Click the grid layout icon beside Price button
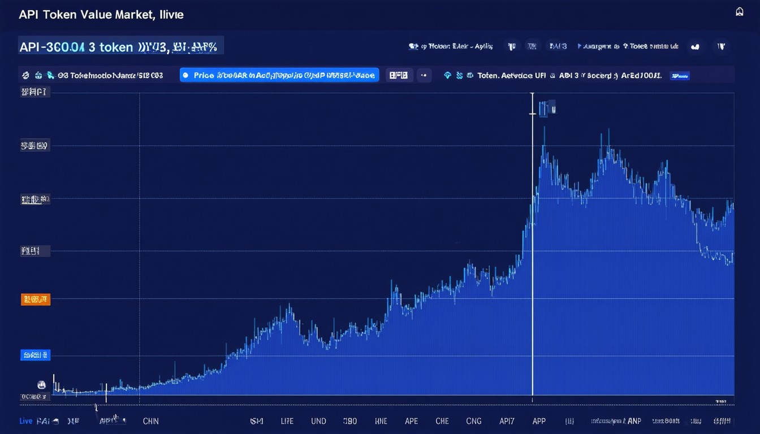This screenshot has height=434, width=760. tap(398, 75)
